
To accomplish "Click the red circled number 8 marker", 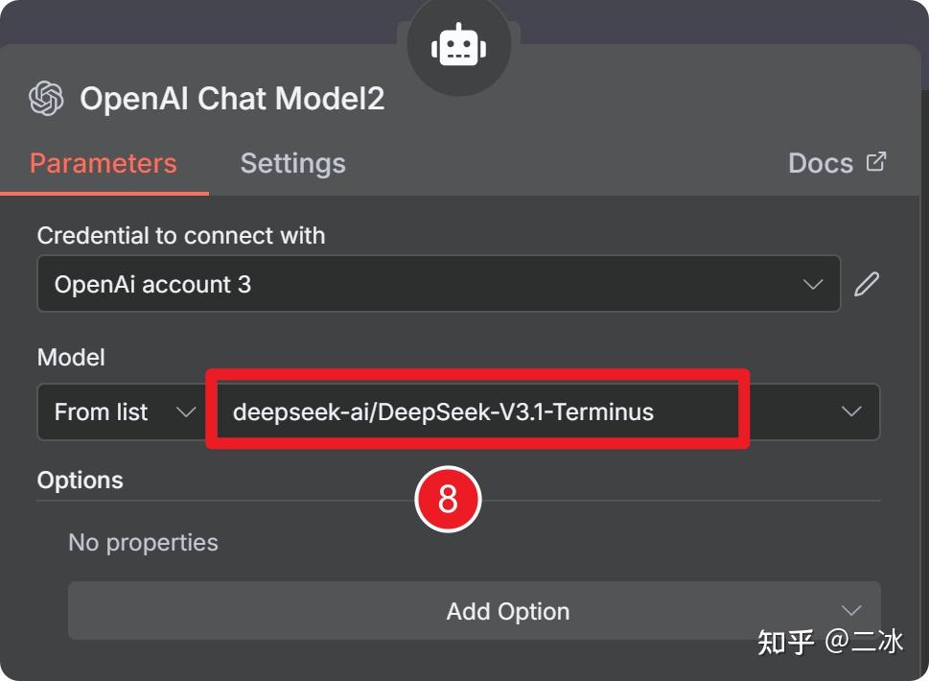I will point(447,499).
